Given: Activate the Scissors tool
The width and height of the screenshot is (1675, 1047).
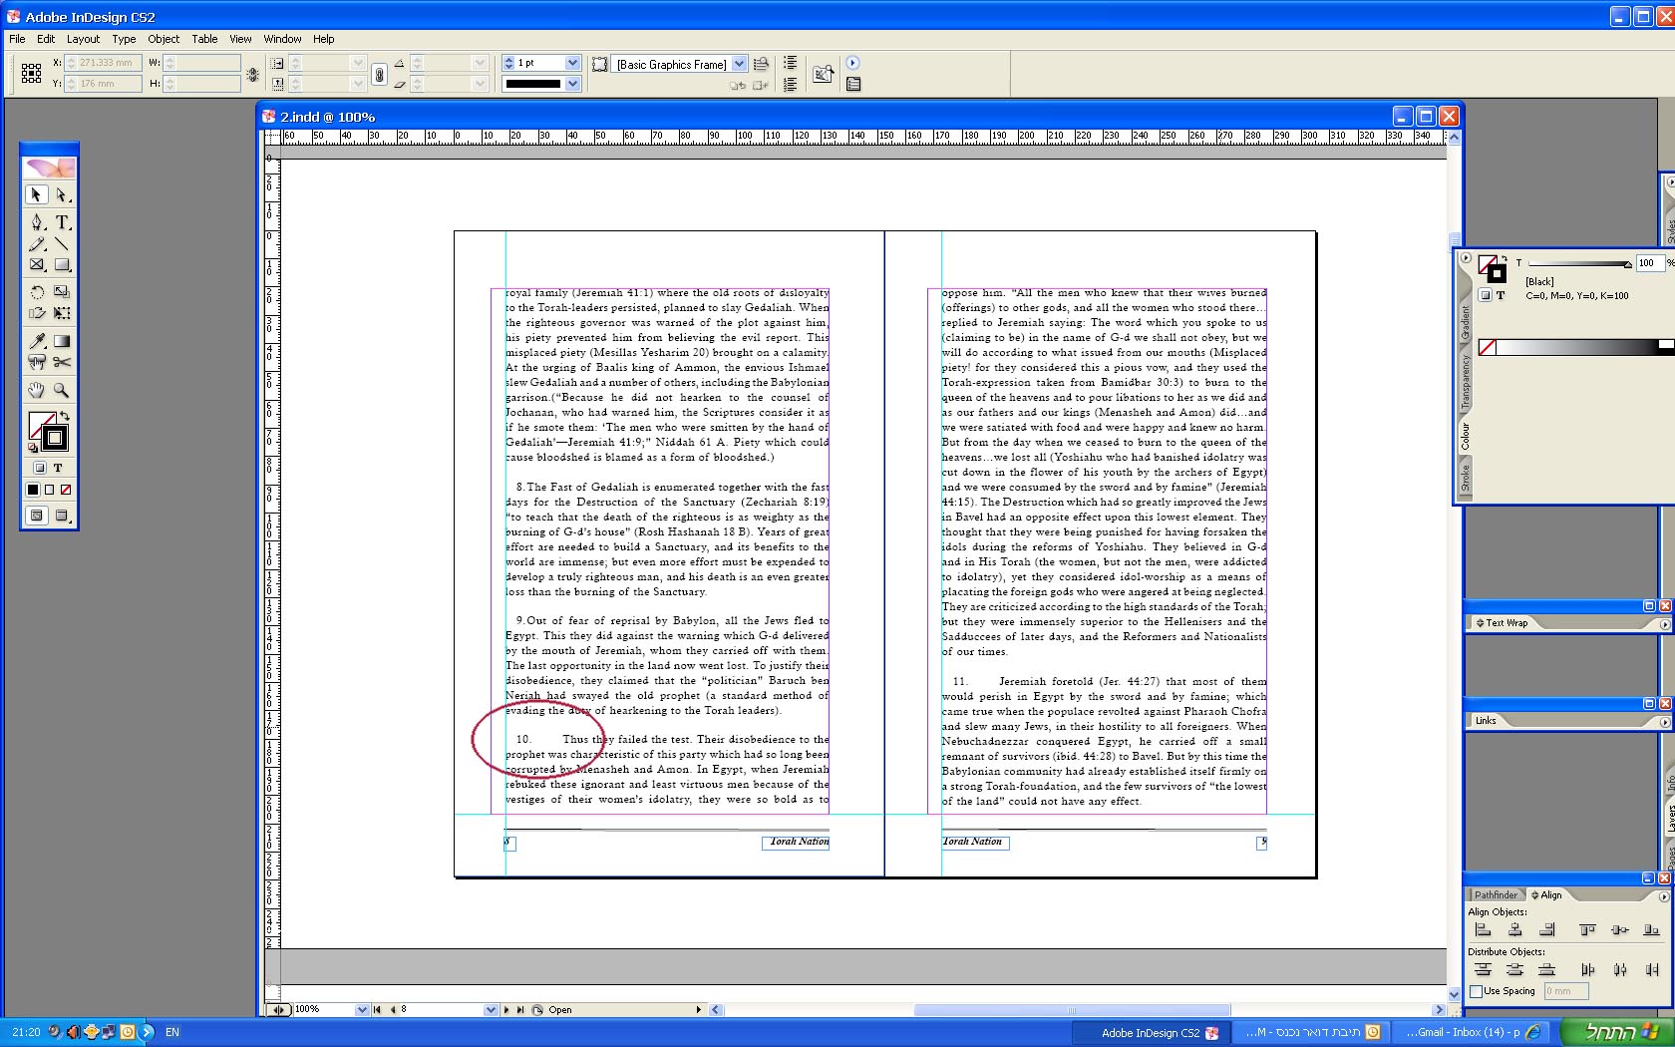Looking at the screenshot, I should tap(62, 362).
